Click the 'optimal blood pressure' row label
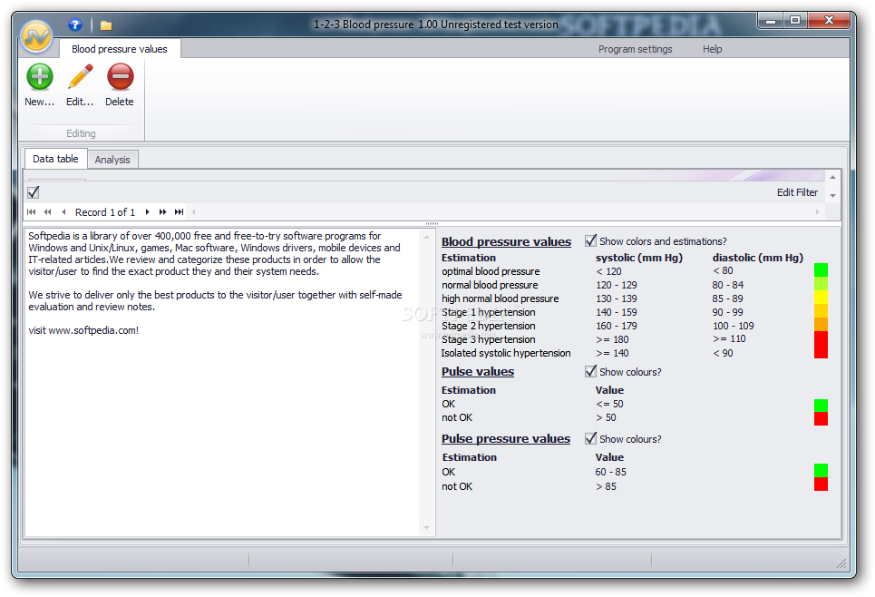Viewport: 875px width, 597px height. pyautogui.click(x=491, y=271)
